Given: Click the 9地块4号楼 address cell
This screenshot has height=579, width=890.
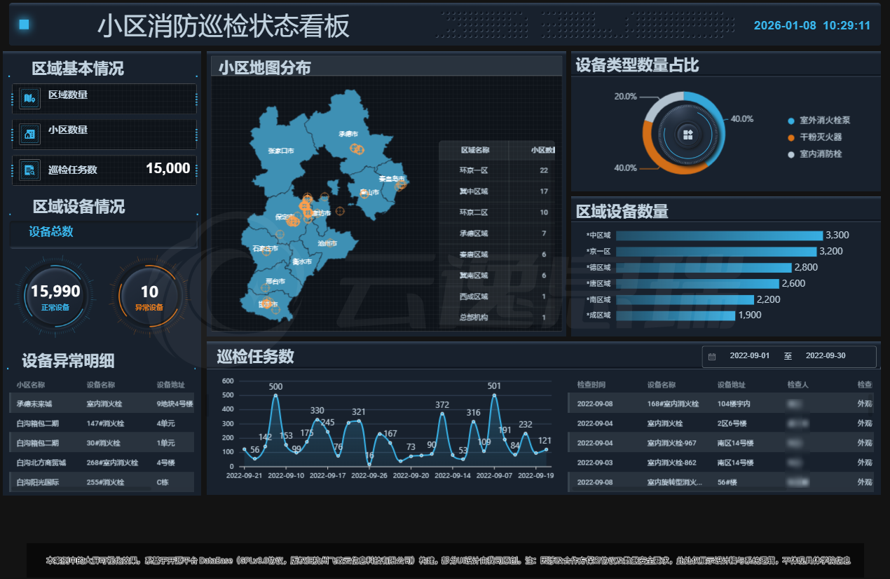Looking at the screenshot, I should coord(174,404).
